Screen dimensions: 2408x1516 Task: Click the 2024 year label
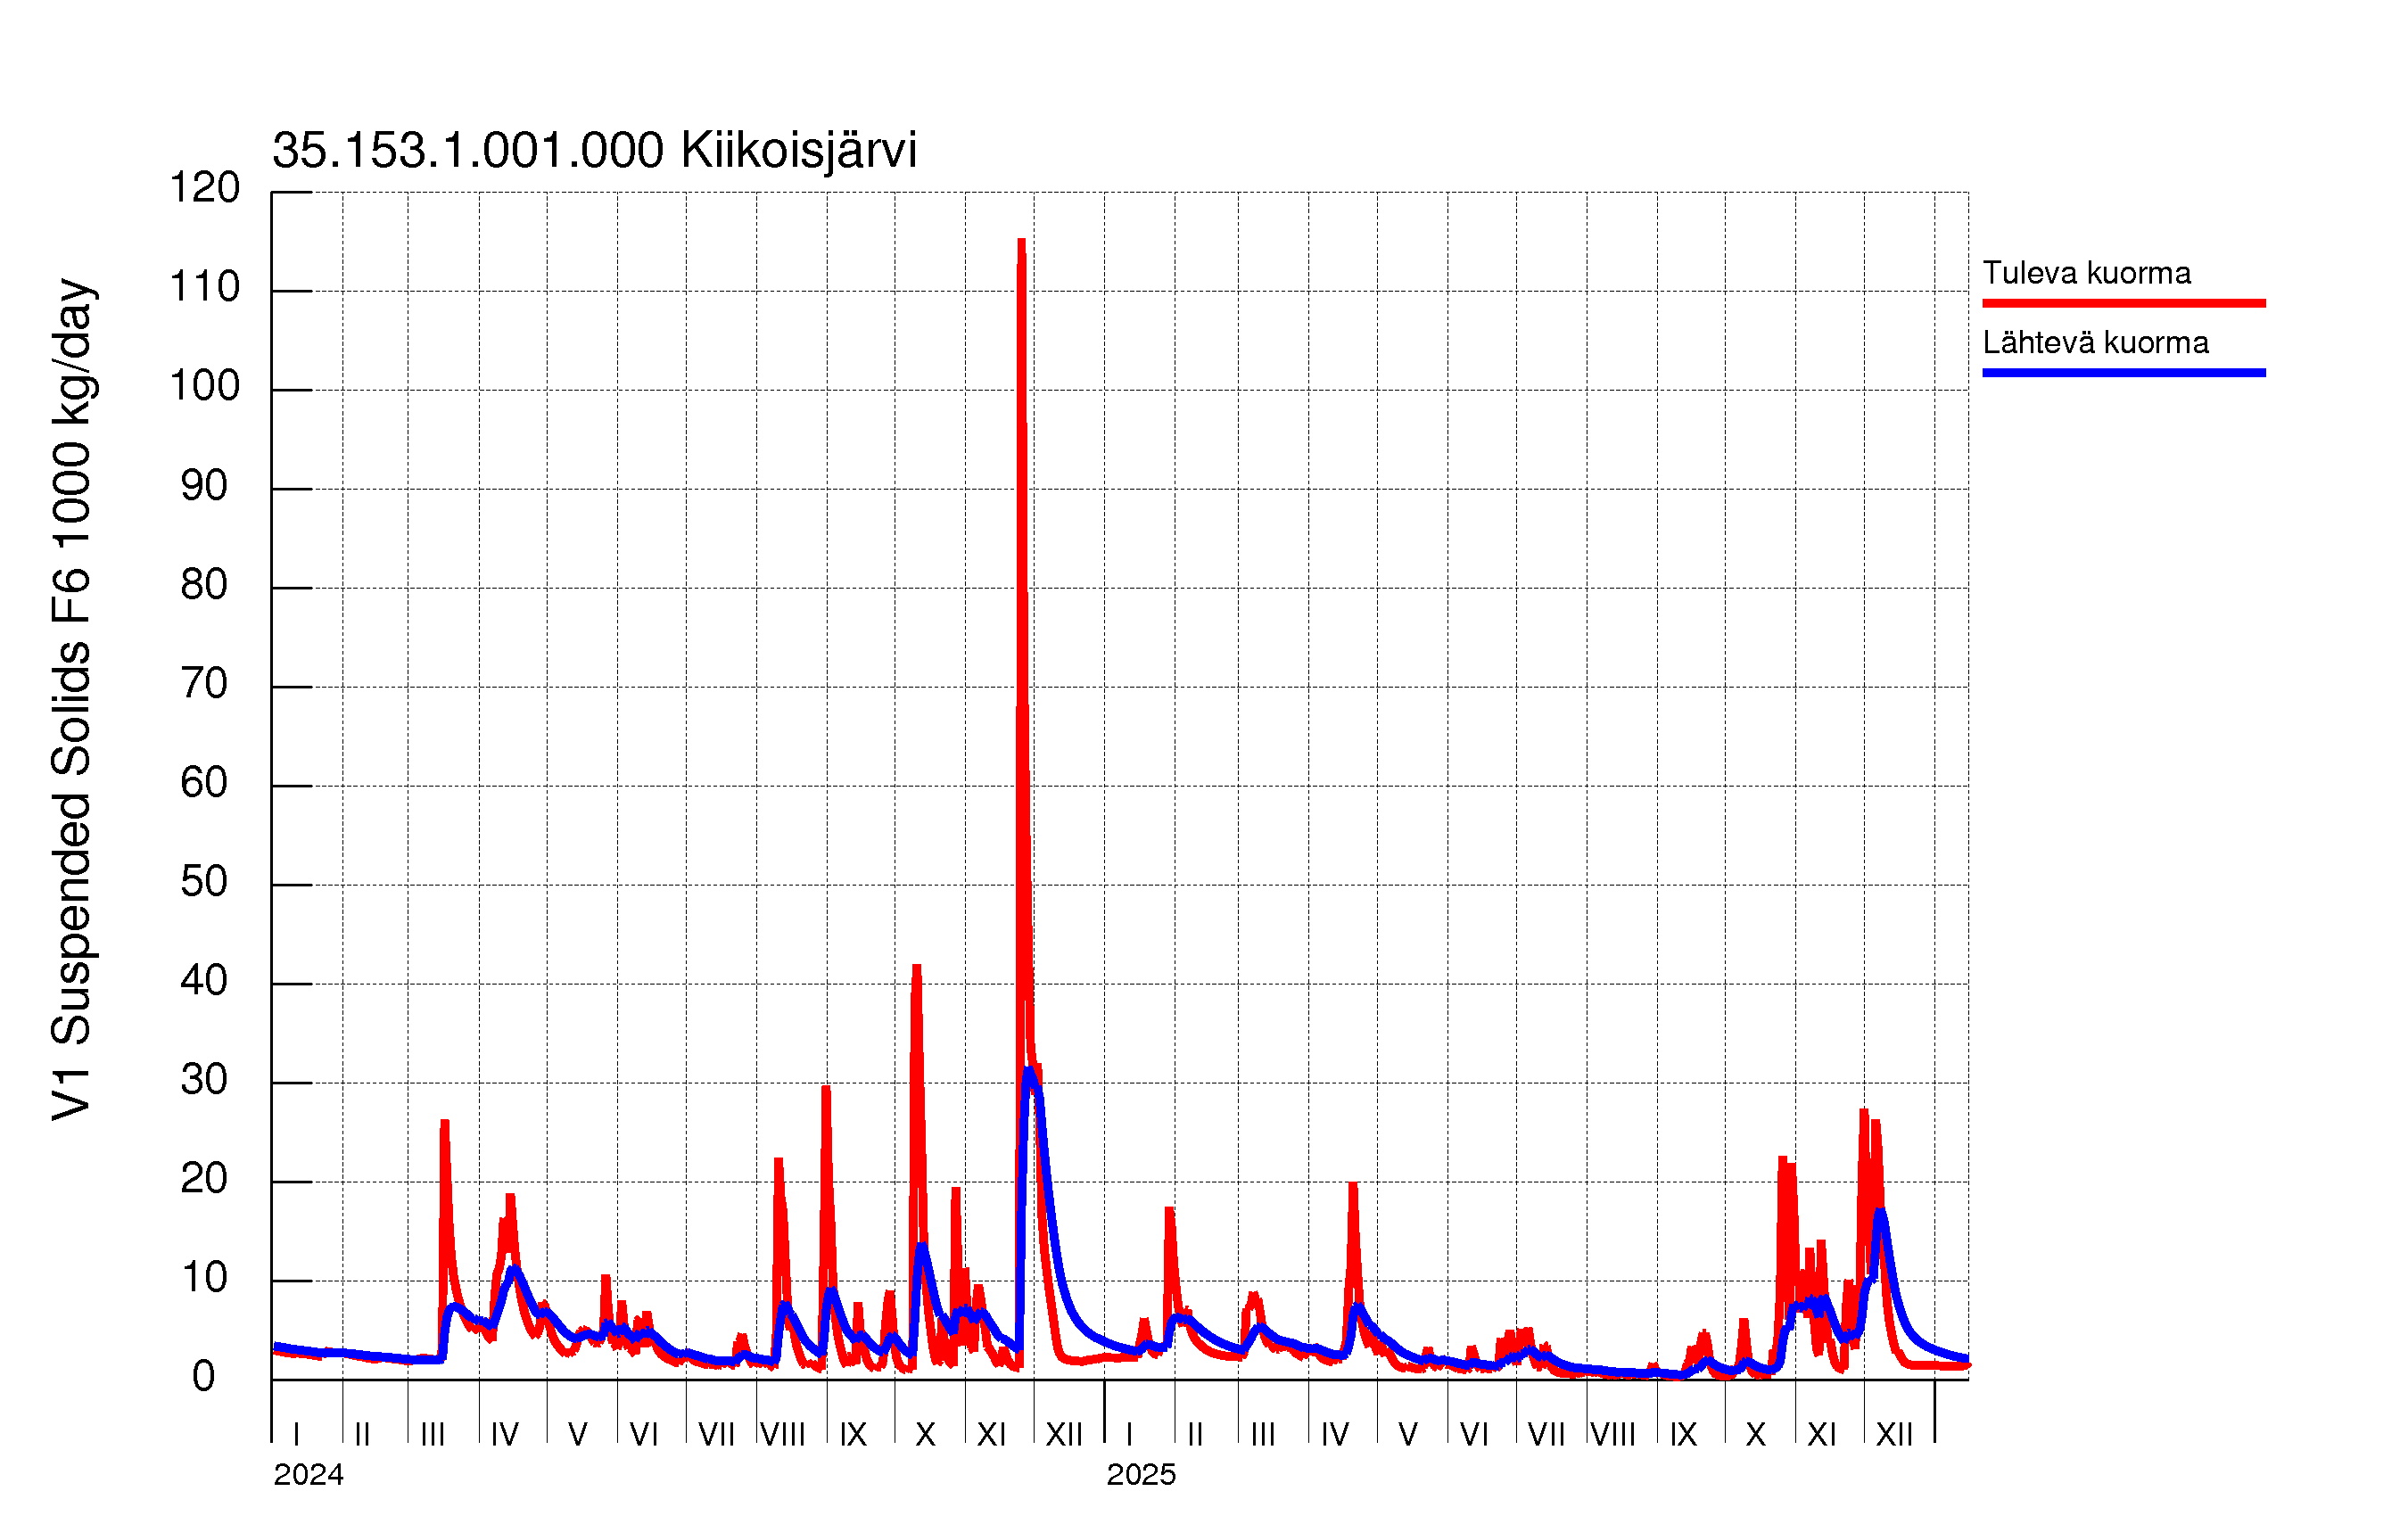[x=308, y=1475]
